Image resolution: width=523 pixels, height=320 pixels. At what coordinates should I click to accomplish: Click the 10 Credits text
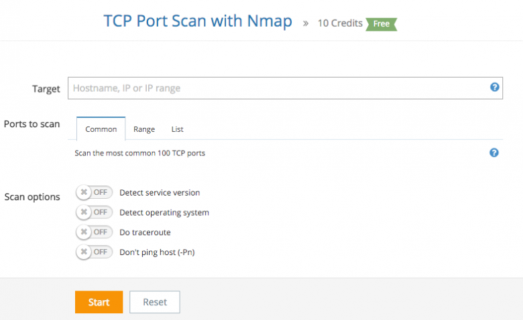pos(340,23)
